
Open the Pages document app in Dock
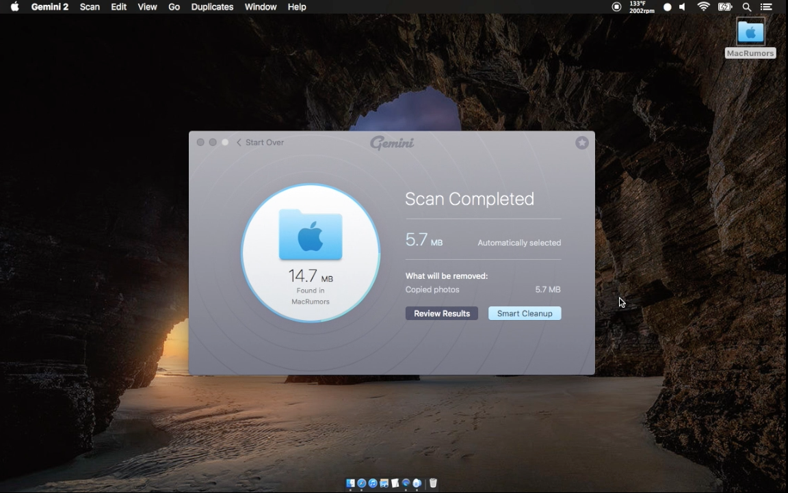395,483
